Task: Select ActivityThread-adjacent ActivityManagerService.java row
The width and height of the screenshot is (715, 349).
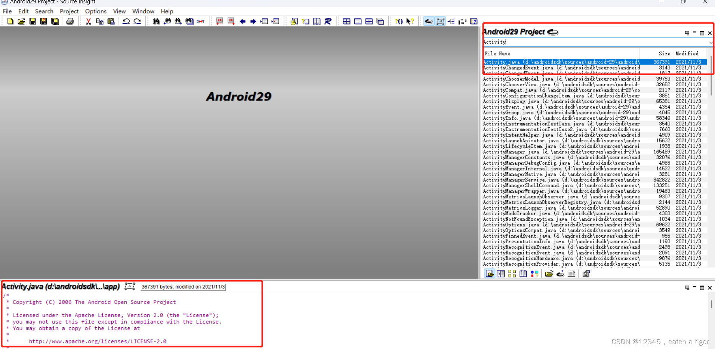Action: [x=595, y=180]
